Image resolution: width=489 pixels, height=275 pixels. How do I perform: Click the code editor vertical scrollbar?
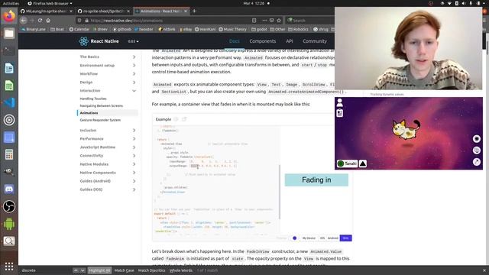tap(280, 192)
